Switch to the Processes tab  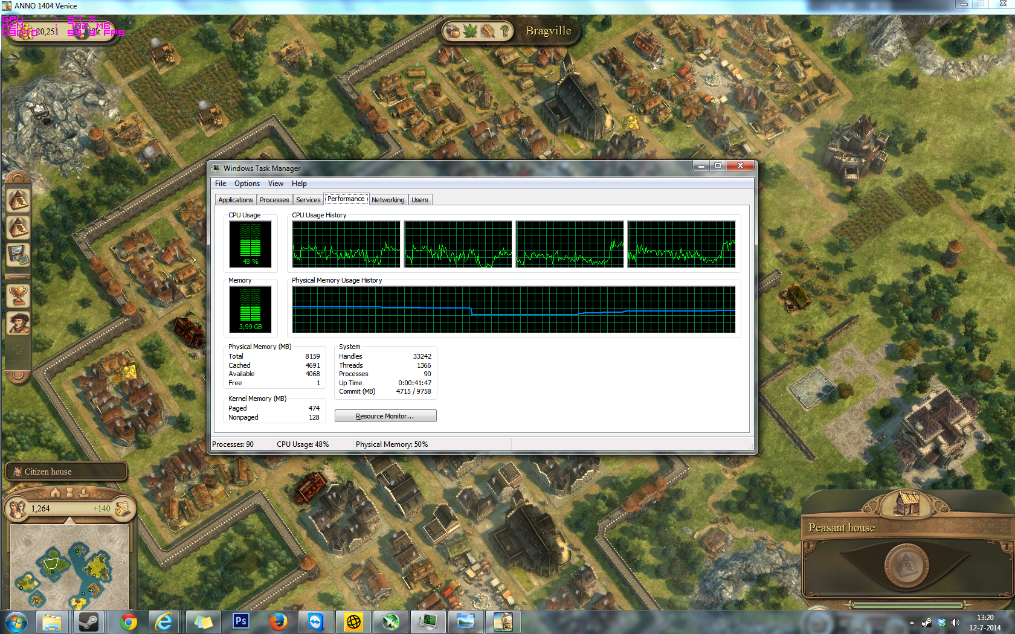coord(274,200)
